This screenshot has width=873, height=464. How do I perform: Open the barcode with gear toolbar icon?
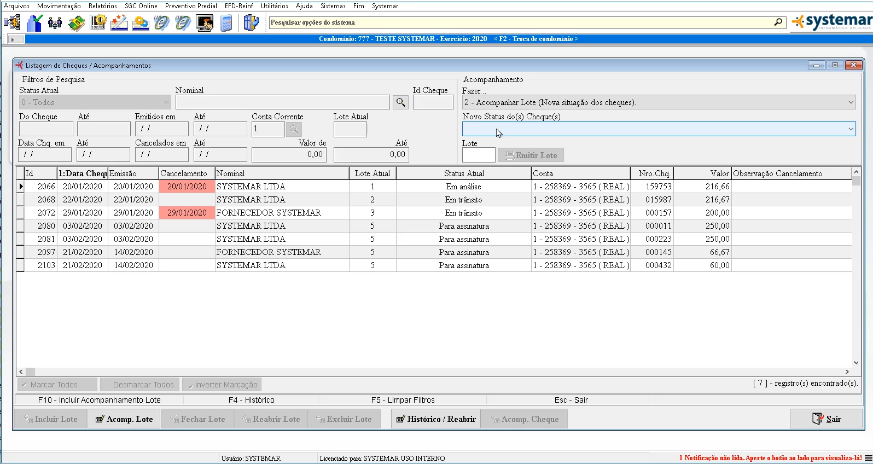(98, 23)
